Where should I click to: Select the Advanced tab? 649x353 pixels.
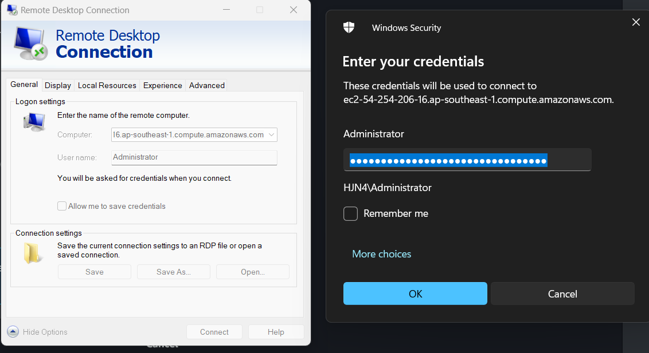206,85
